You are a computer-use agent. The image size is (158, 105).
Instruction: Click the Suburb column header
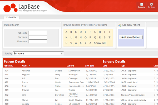[70, 66]
